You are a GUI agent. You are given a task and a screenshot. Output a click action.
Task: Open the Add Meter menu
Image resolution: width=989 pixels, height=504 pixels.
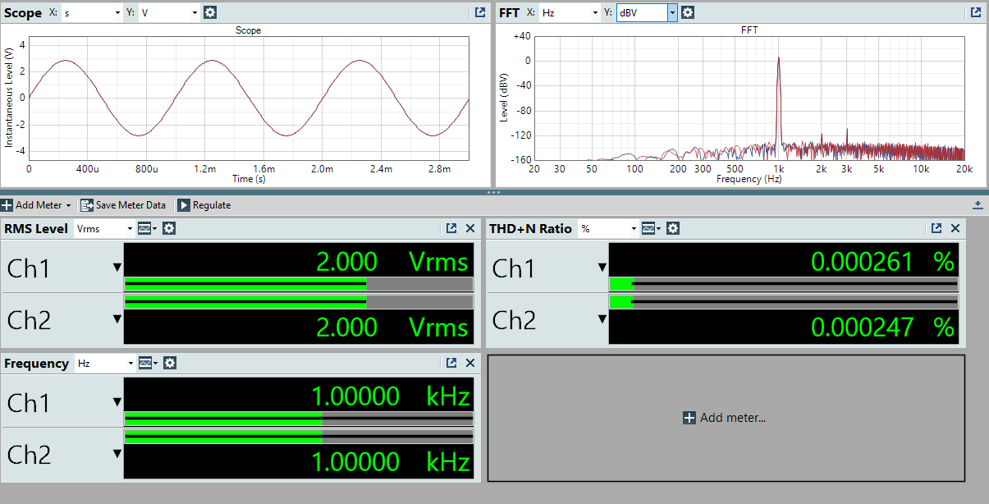37,205
